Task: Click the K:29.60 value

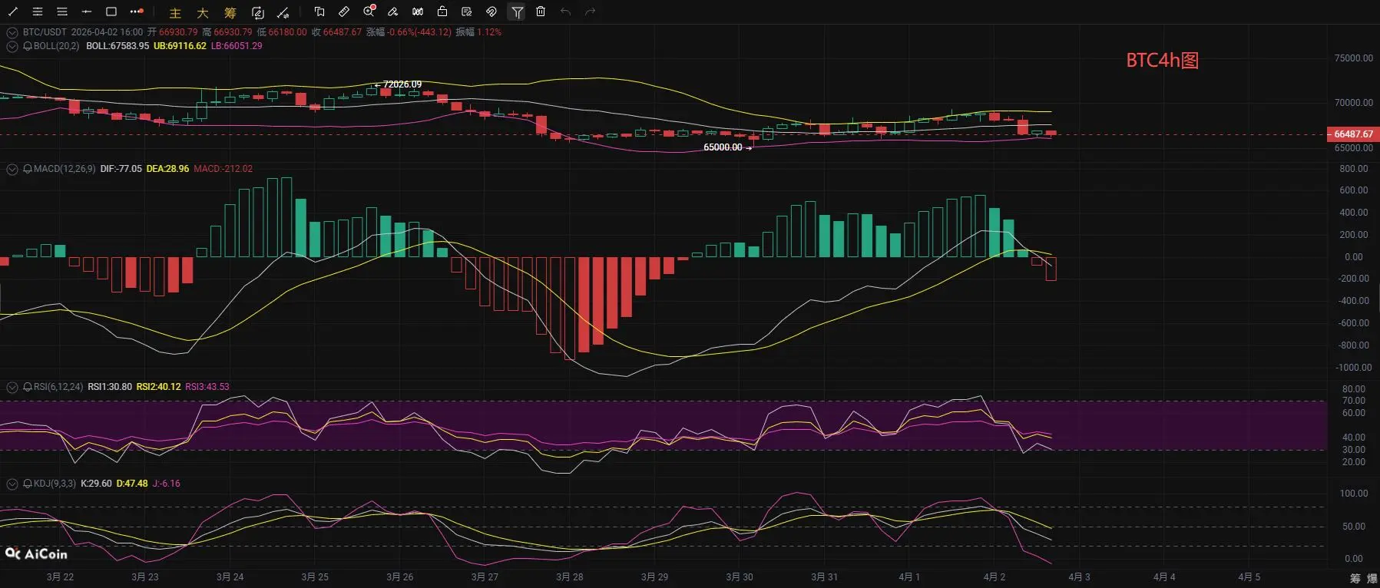Action: click(96, 484)
